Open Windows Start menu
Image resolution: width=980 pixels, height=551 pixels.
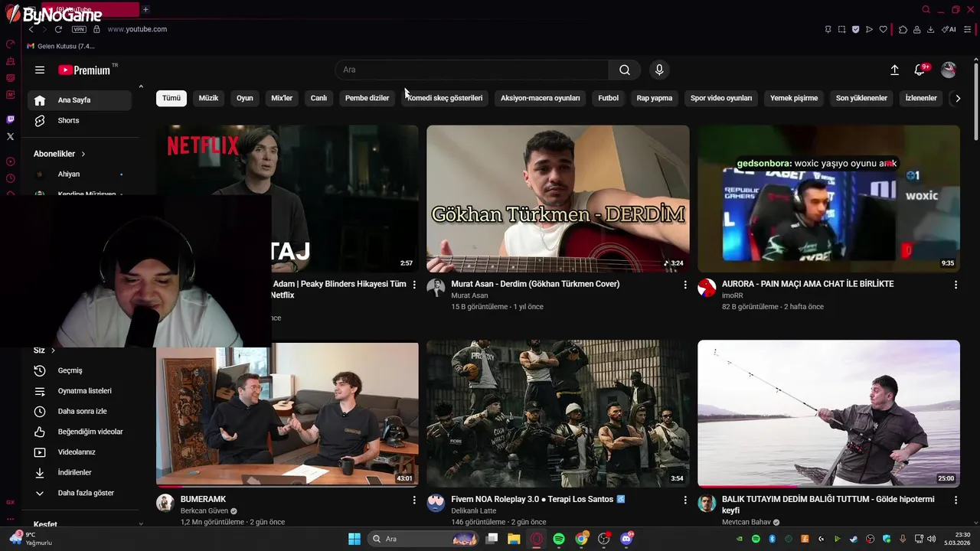coord(354,539)
